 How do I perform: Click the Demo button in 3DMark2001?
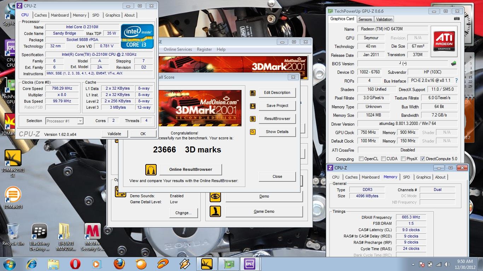coord(264,197)
